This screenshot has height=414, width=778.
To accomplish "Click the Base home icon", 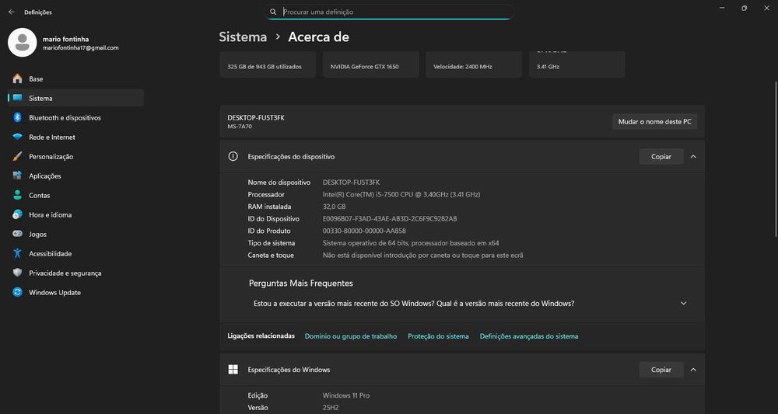I will click(17, 78).
